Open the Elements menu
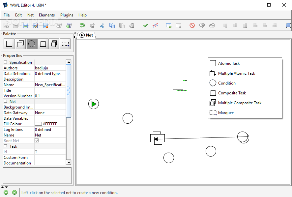 [47, 15]
